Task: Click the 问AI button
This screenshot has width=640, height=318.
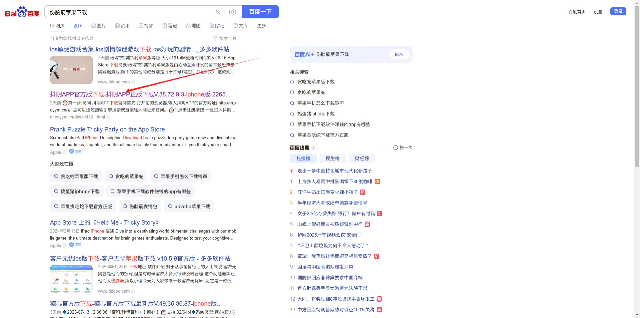Action: pos(399,54)
